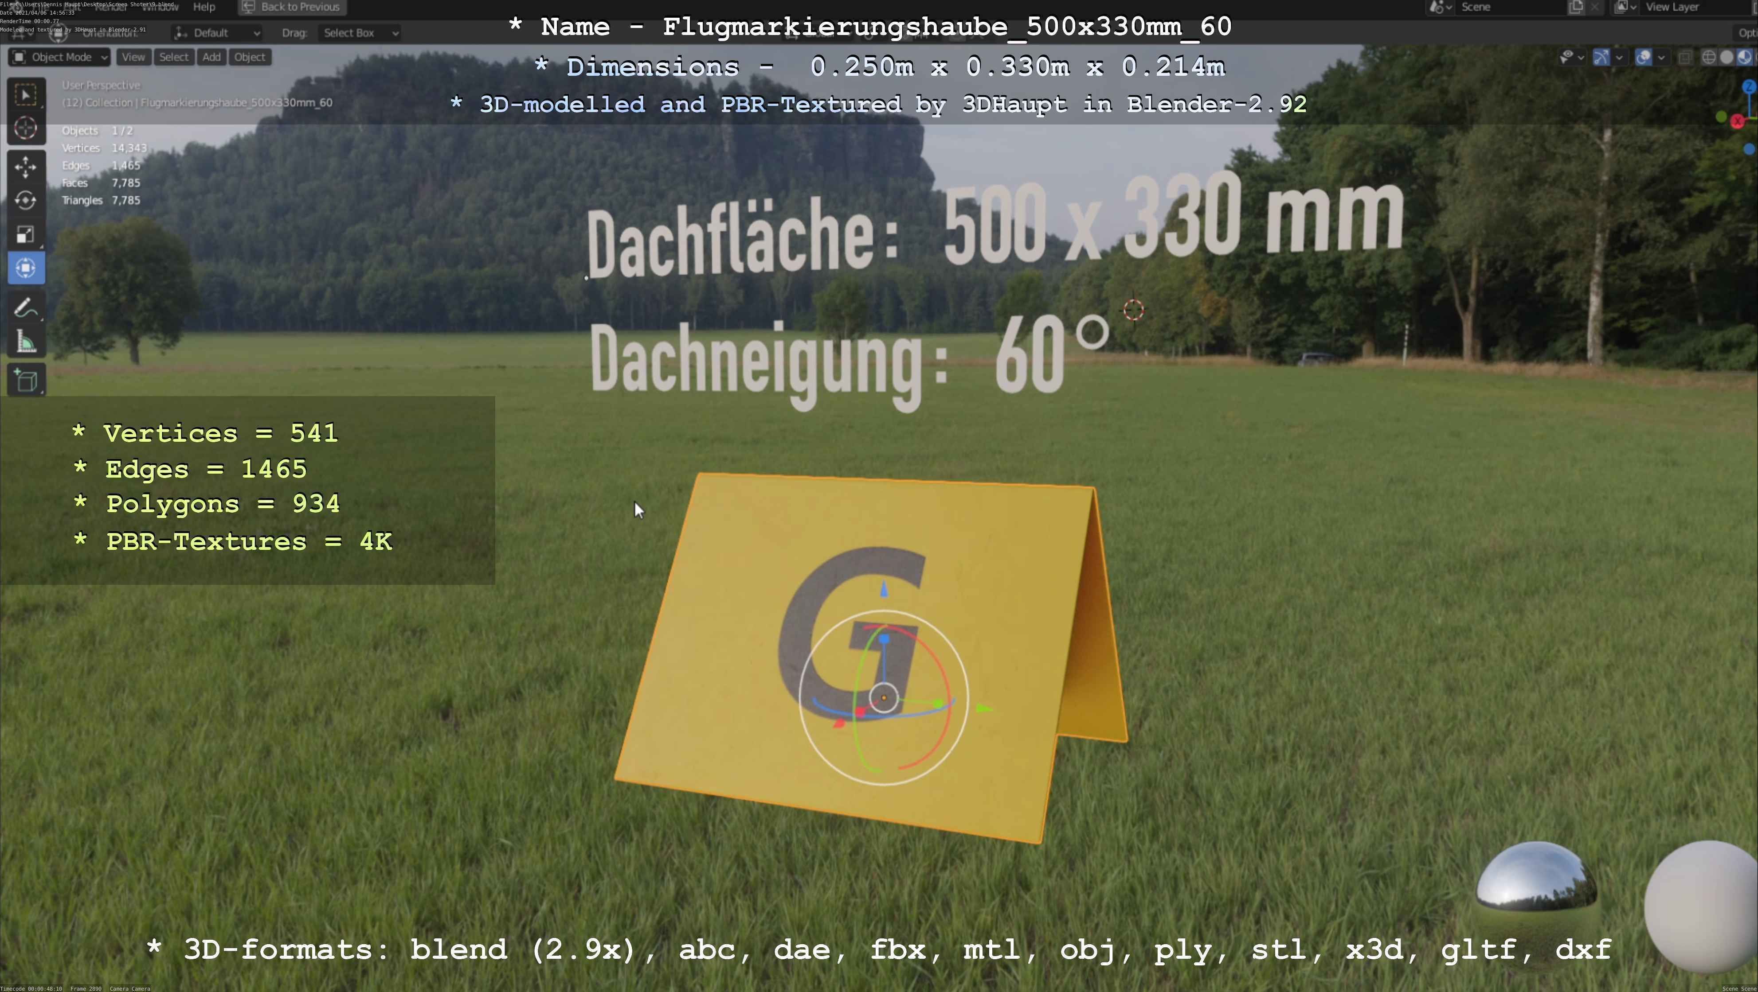Select the Annotate tool

(26, 308)
